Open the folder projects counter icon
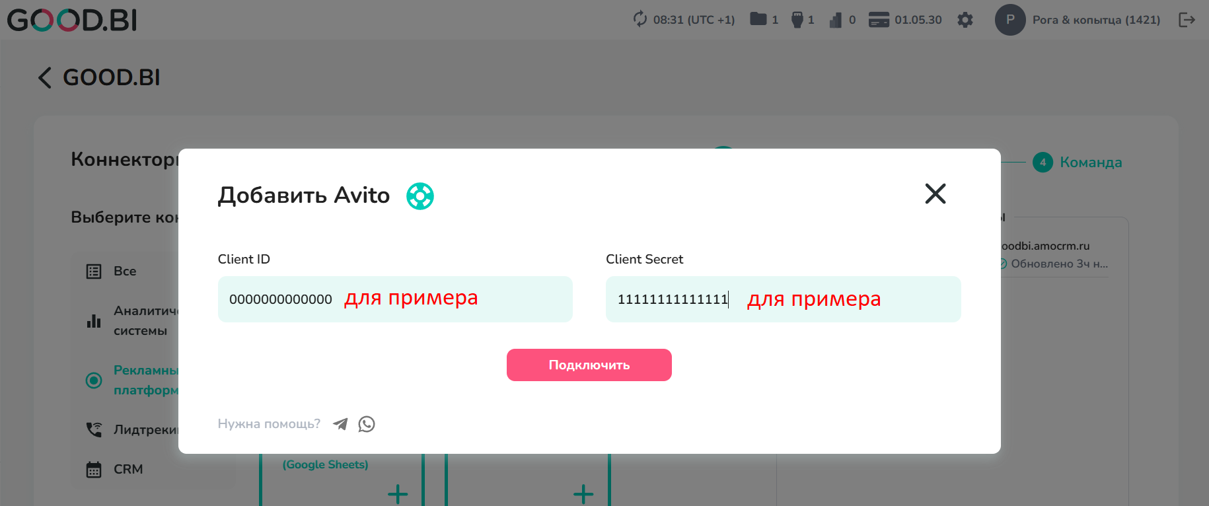This screenshot has width=1209, height=506. click(x=758, y=19)
